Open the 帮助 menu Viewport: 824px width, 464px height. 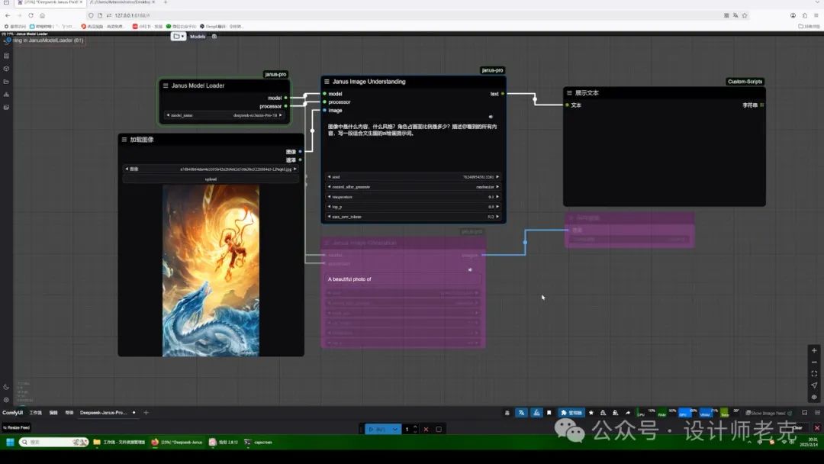pyautogui.click(x=69, y=413)
